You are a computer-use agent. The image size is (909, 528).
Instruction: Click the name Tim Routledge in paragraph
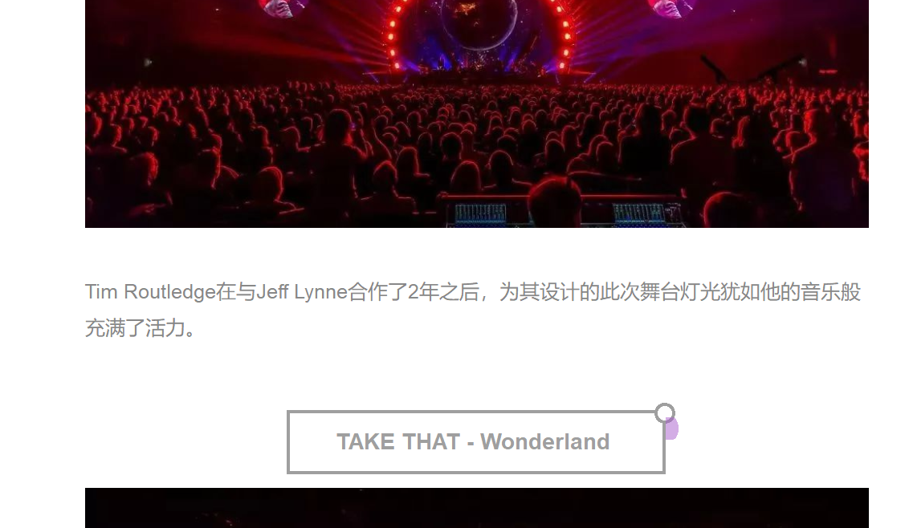coord(150,292)
